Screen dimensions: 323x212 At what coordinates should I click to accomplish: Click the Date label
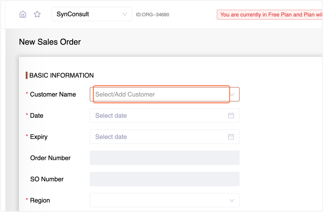[37, 115]
